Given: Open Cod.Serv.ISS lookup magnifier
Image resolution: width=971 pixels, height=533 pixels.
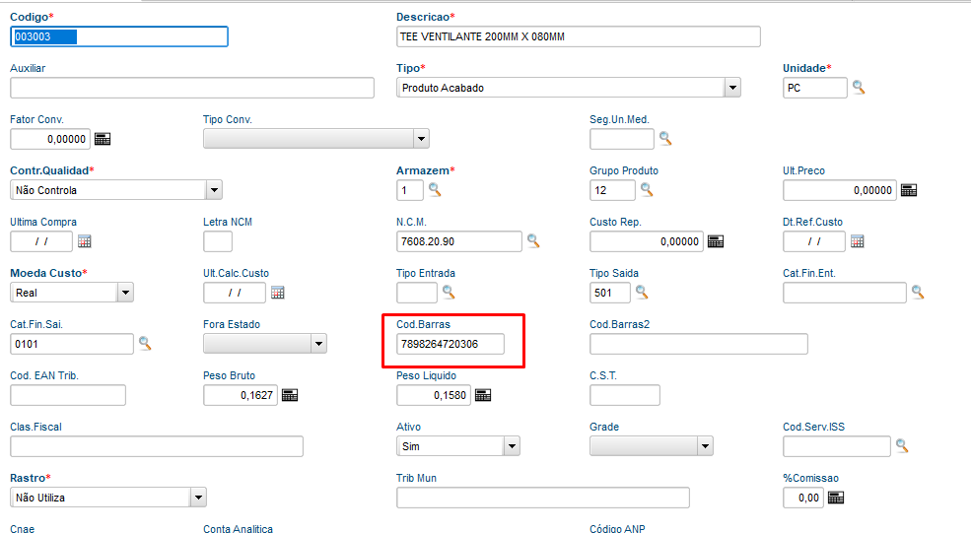Looking at the screenshot, I should [902, 445].
